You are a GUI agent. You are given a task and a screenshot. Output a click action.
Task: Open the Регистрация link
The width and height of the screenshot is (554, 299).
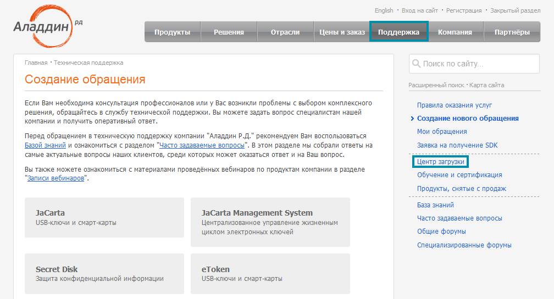coord(463,10)
